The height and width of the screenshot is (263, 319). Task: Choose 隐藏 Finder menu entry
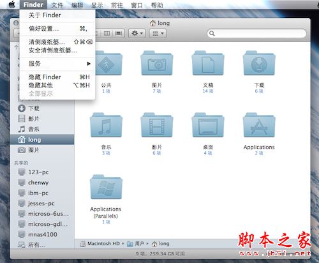[57, 77]
